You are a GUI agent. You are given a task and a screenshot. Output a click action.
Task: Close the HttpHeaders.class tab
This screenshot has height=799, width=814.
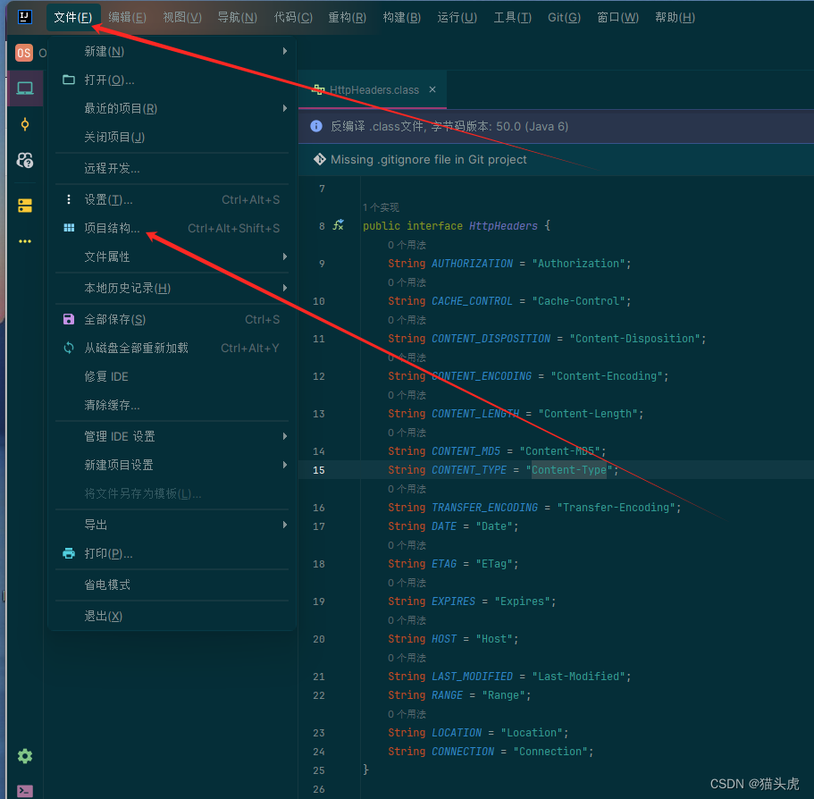pos(432,89)
